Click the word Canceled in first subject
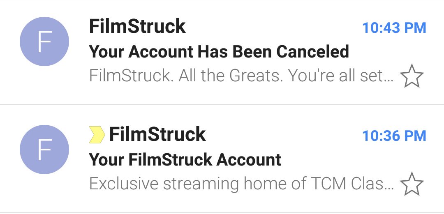The width and height of the screenshot is (444, 214). click(x=312, y=52)
